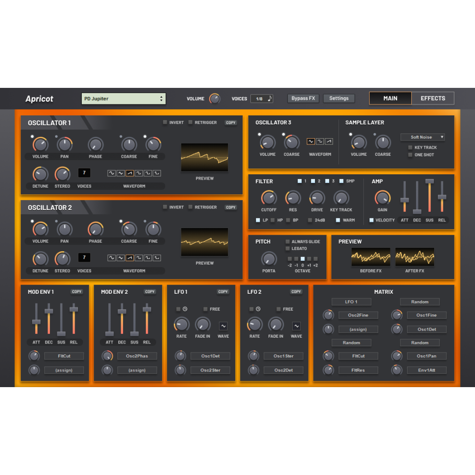Select sine waveform for Oscillator 1

(112, 173)
